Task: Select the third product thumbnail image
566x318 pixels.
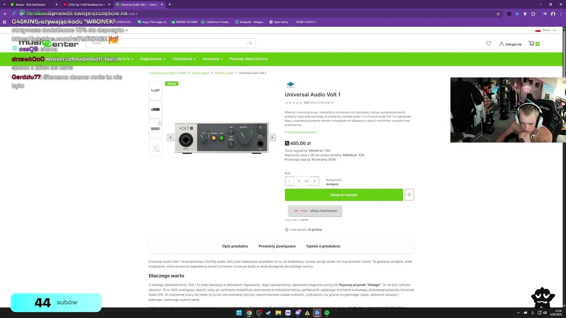Action: [155, 129]
